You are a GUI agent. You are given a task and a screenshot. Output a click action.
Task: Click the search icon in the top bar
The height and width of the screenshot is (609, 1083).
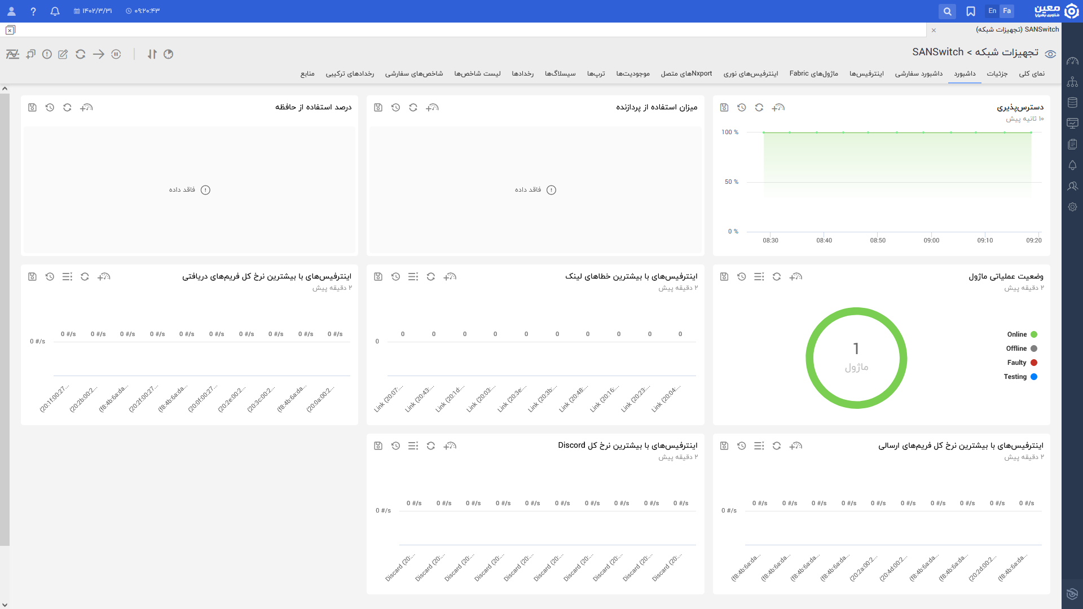click(x=947, y=11)
